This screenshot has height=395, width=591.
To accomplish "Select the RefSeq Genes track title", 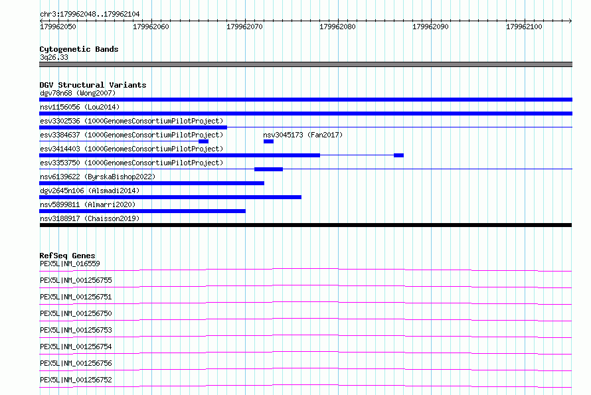I will point(68,256).
